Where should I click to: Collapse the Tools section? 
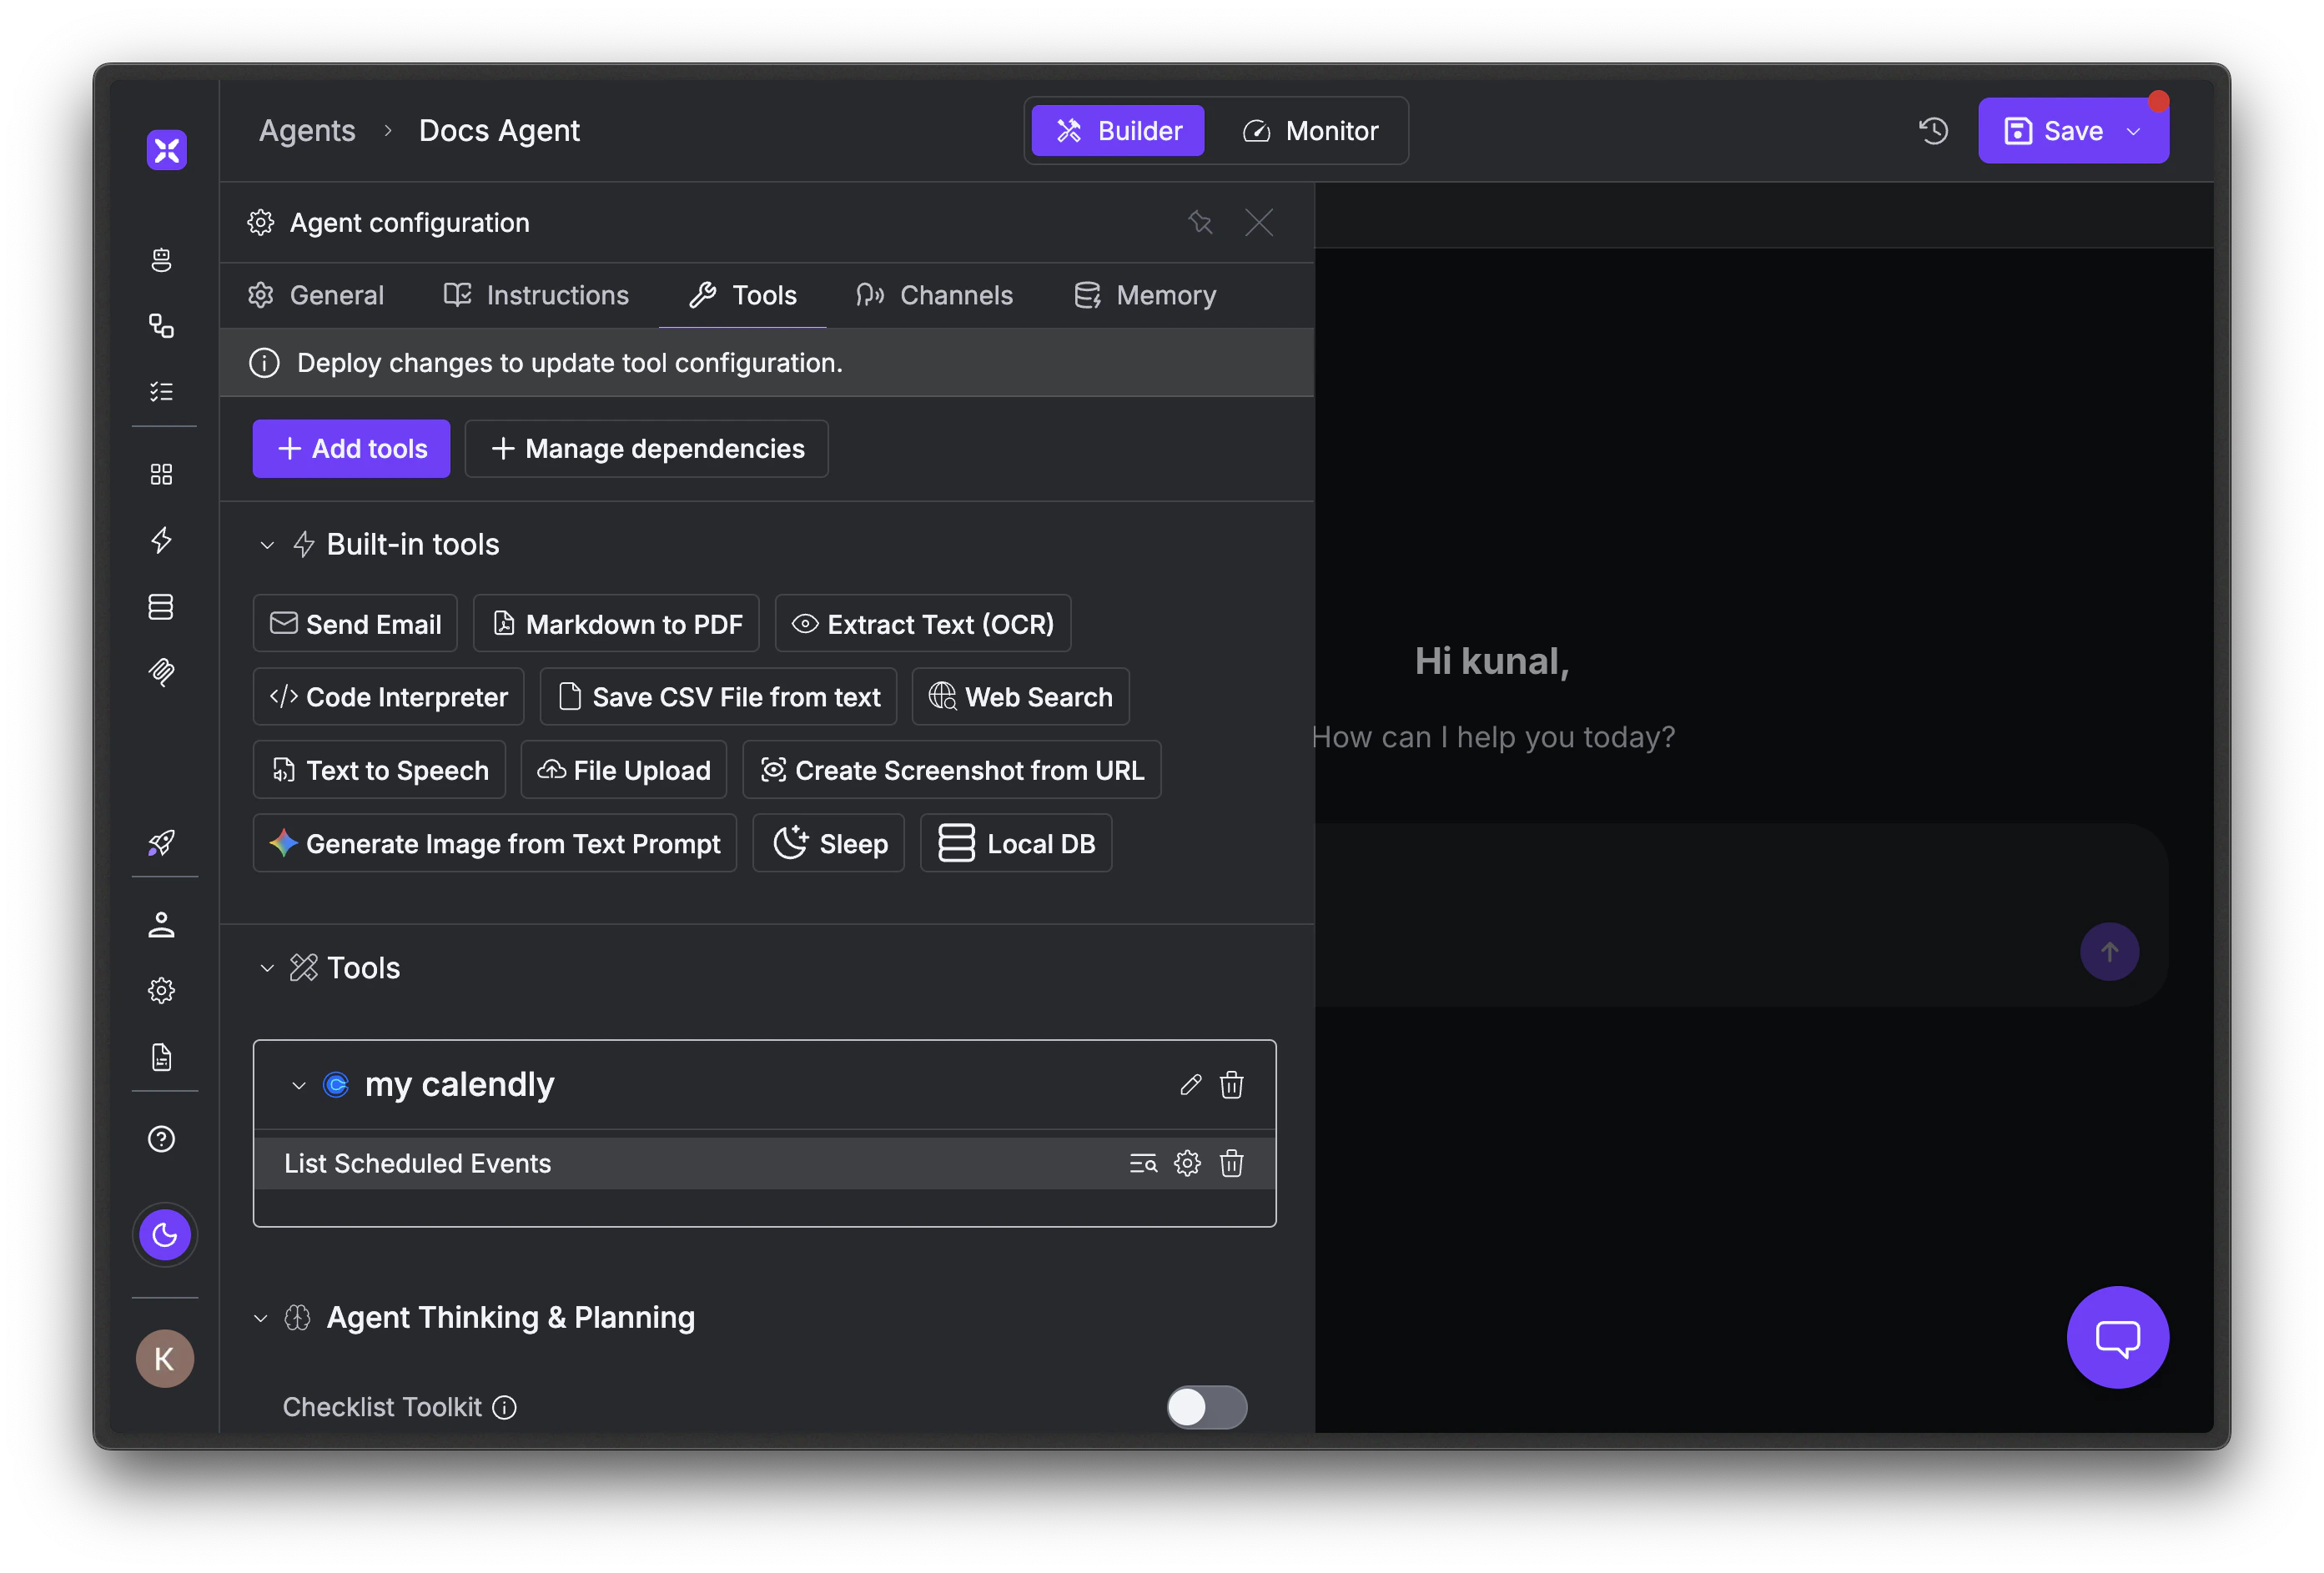[267, 968]
